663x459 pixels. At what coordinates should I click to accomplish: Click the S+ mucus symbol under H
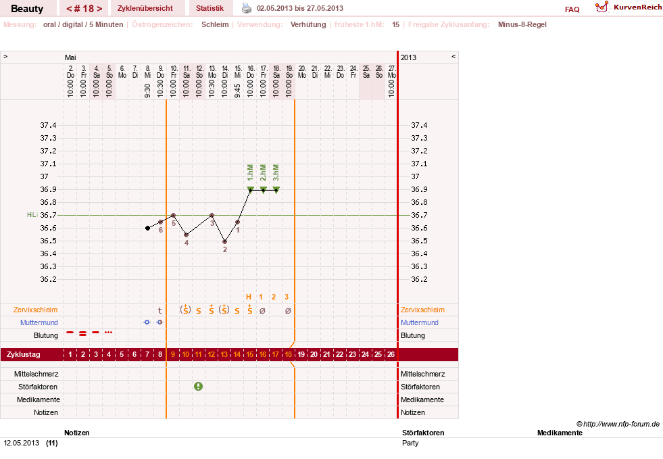pyautogui.click(x=250, y=310)
